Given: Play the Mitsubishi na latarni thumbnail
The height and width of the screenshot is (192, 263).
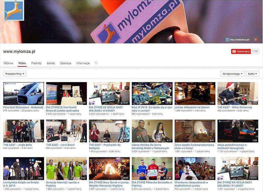Looking at the screenshot, I should pos(195,94).
